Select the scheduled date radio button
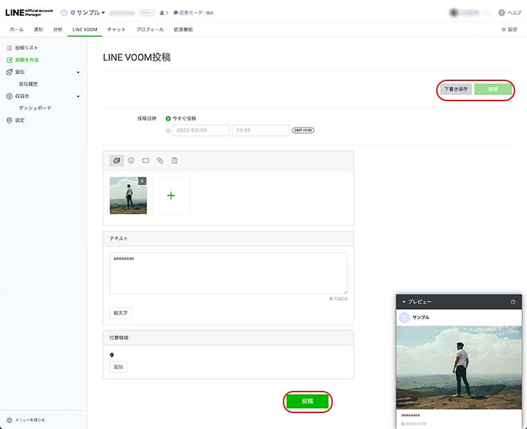Screen dimensions: 527x429 coord(168,130)
